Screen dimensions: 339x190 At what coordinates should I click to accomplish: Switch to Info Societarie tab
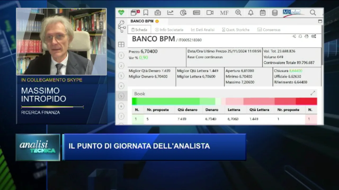[169, 30]
